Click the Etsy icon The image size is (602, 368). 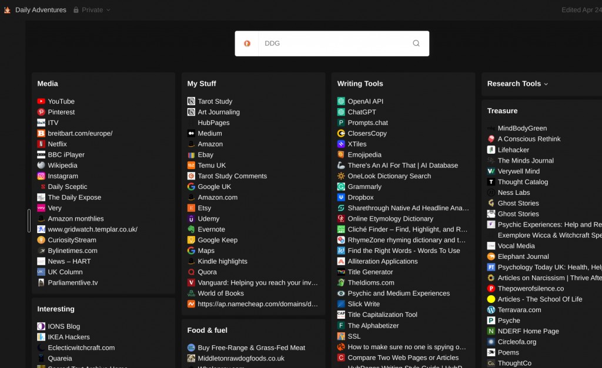coord(191,208)
